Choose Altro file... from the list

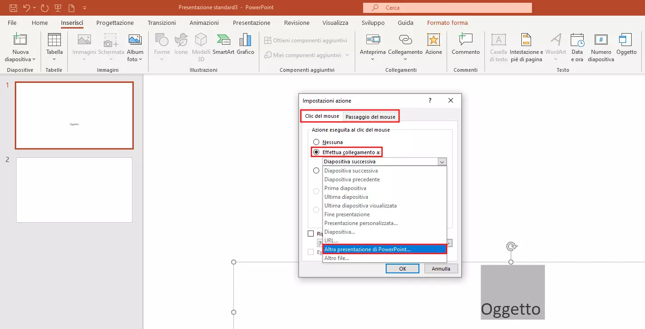click(385, 258)
